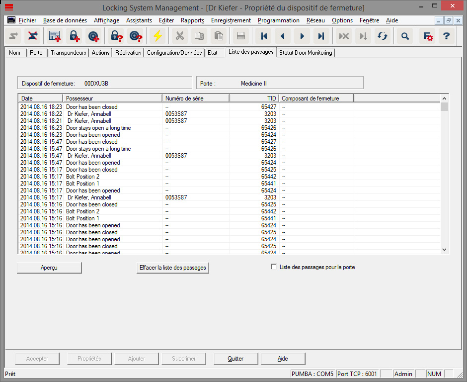The width and height of the screenshot is (467, 382).
Task: Click scrollbar down arrow in passage list
Action: 444,250
